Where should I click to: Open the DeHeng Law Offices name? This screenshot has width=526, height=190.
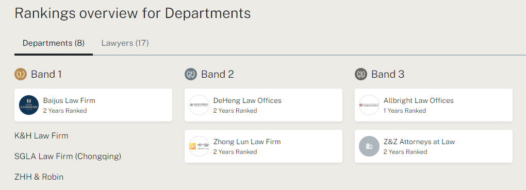tap(247, 100)
